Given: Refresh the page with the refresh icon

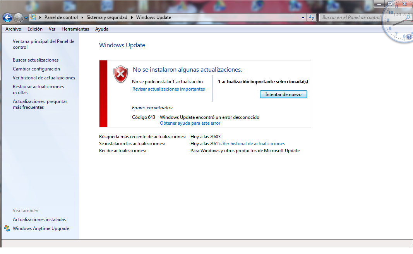Looking at the screenshot, I should tap(312, 18).
